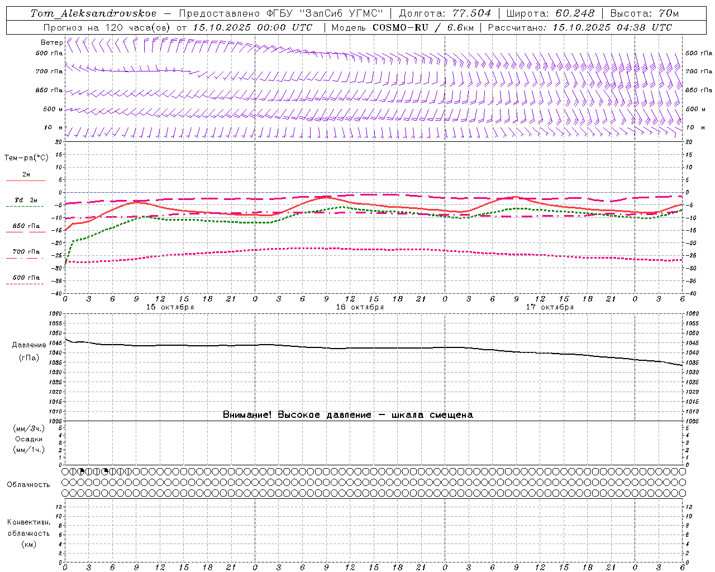Click the Конвективн. panel label
The height and width of the screenshot is (572, 715).
tap(28, 522)
